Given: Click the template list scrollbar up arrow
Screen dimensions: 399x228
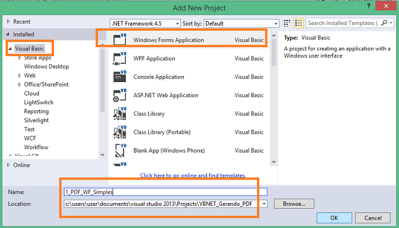Looking at the screenshot, I should (x=274, y=36).
